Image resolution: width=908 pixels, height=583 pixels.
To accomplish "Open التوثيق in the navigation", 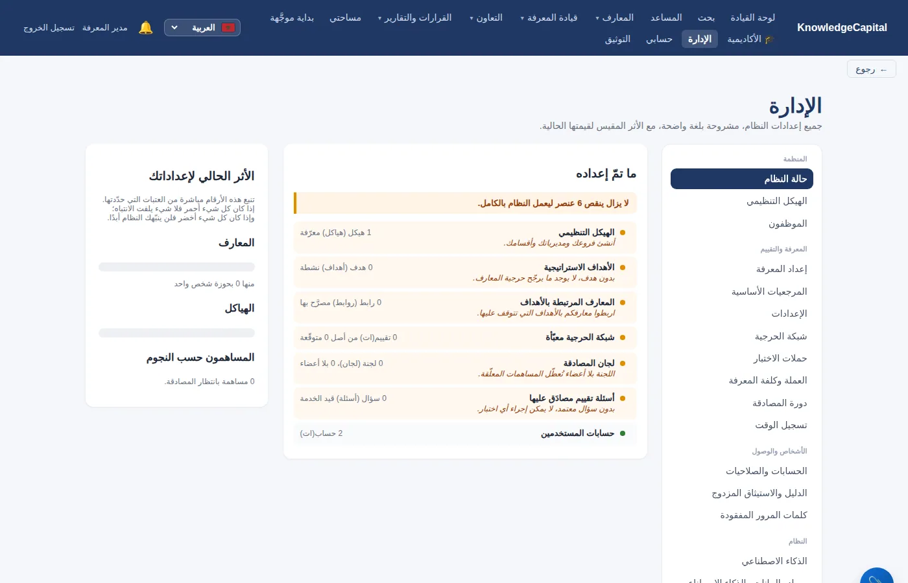I will 617,39.
